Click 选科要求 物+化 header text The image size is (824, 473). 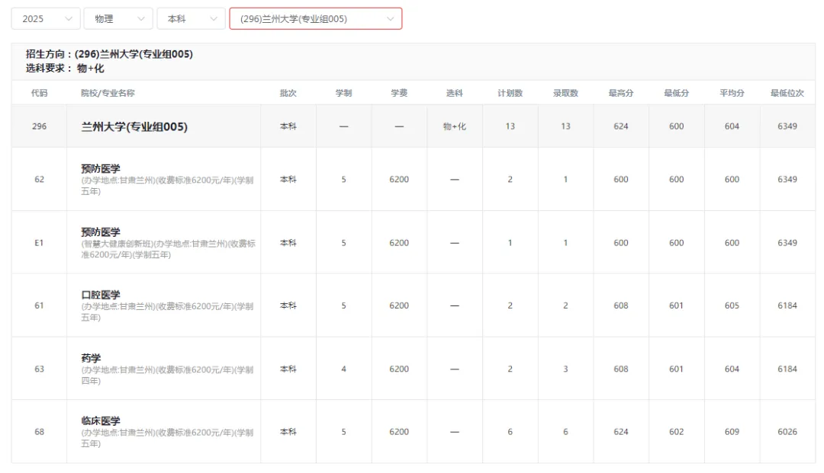(x=65, y=69)
